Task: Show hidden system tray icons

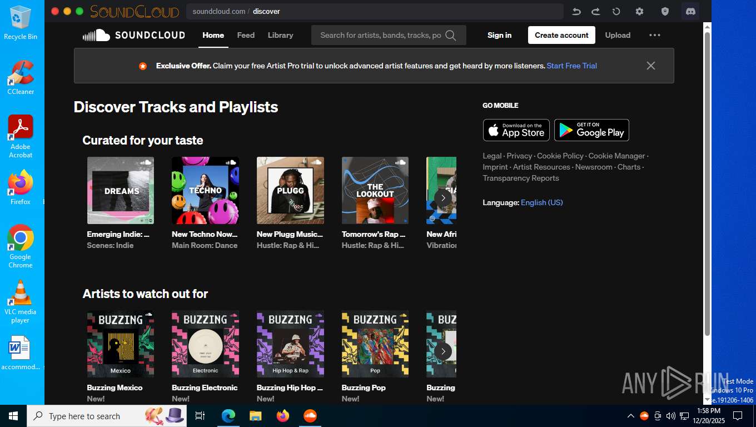Action: pyautogui.click(x=630, y=416)
